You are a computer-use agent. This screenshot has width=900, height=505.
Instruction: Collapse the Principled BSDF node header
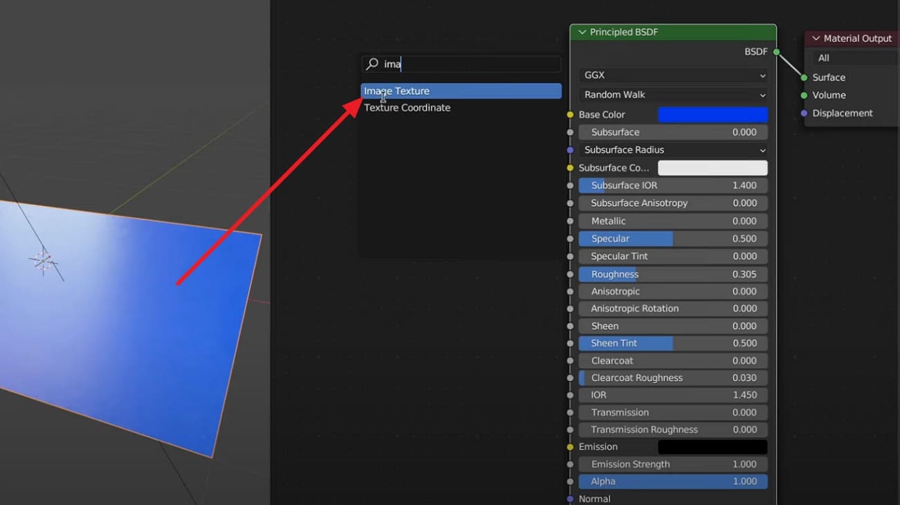click(x=582, y=32)
